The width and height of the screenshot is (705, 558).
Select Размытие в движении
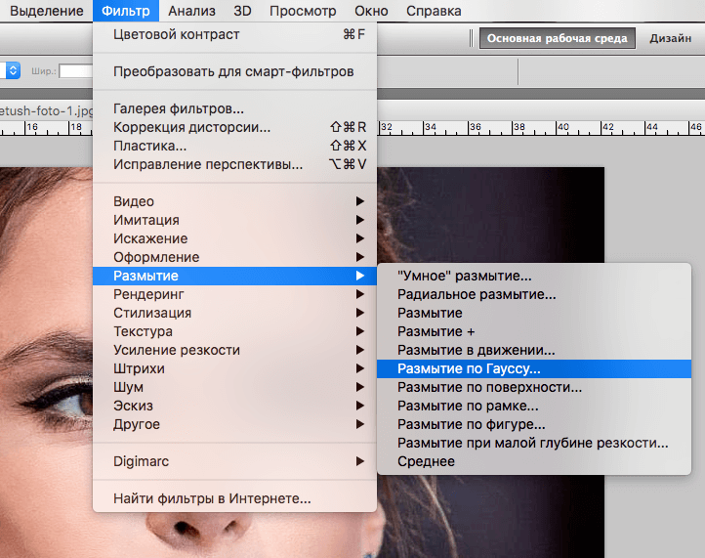[x=534, y=350]
